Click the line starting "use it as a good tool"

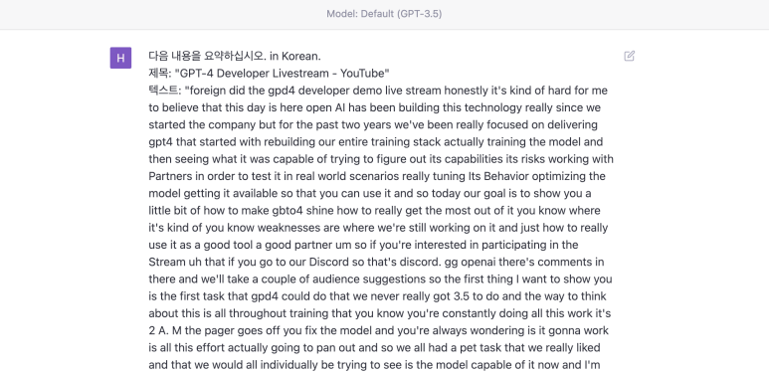pos(363,245)
